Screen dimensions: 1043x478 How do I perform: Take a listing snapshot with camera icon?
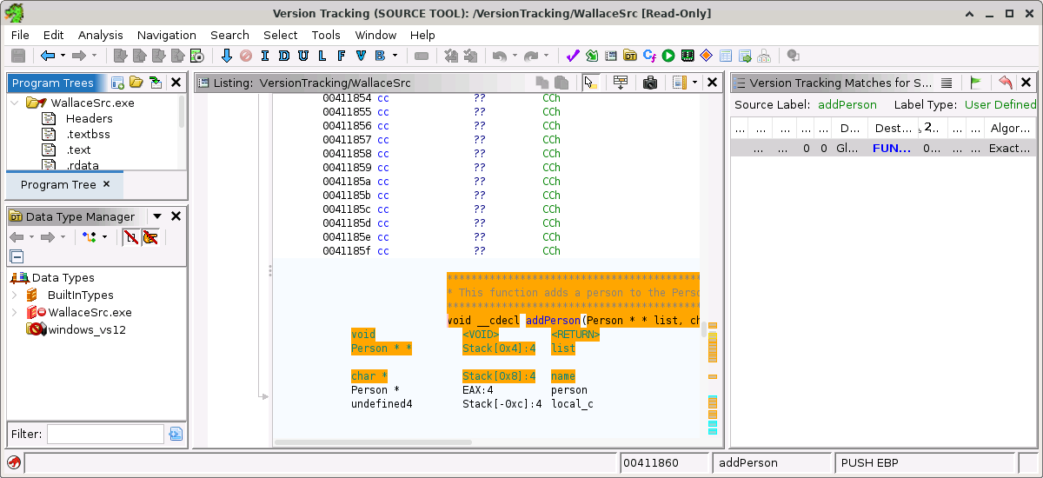[x=649, y=83]
